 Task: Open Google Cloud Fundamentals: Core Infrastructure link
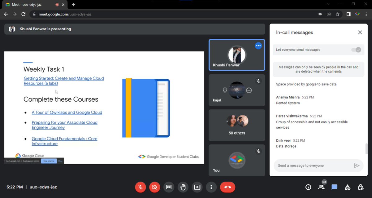[64, 141]
